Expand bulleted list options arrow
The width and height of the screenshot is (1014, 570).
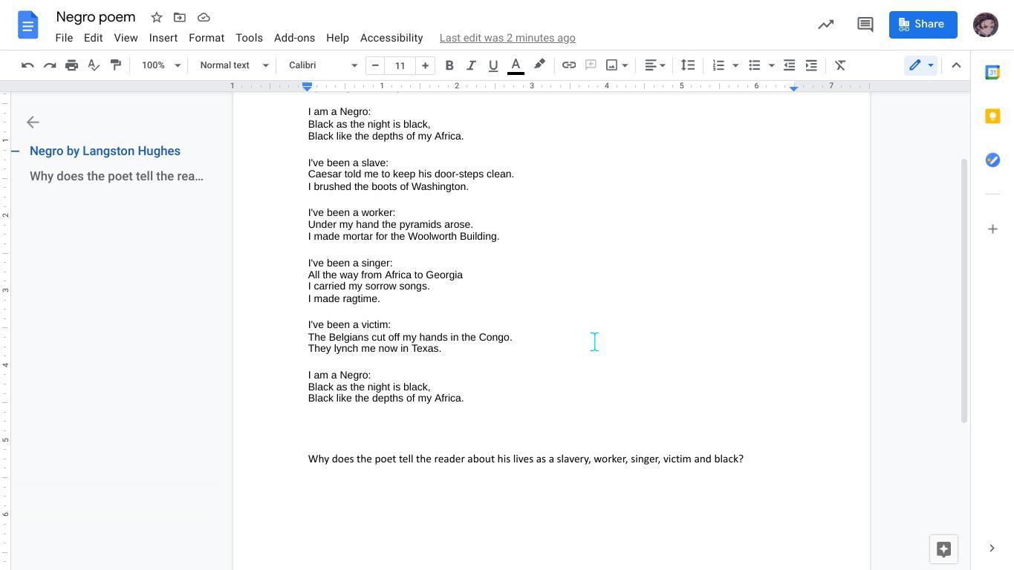coord(771,65)
